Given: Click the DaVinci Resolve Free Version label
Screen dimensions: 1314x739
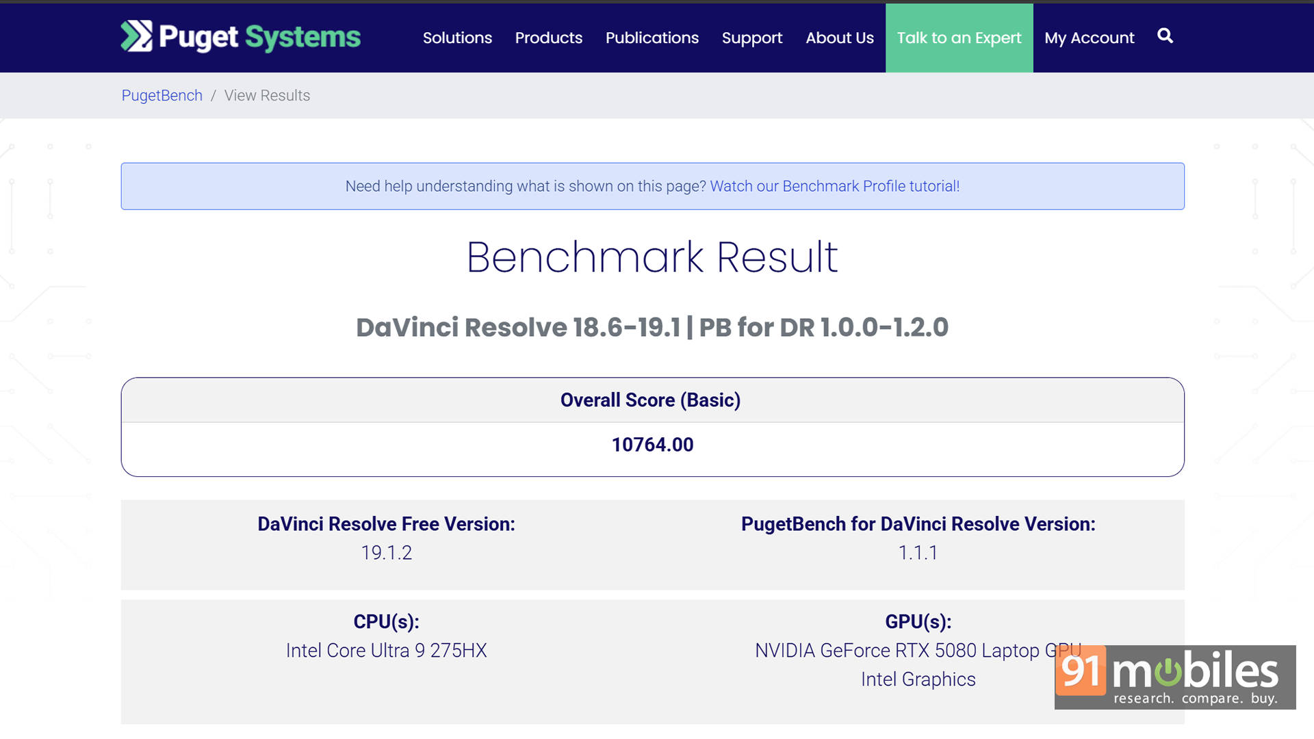Looking at the screenshot, I should tap(386, 524).
